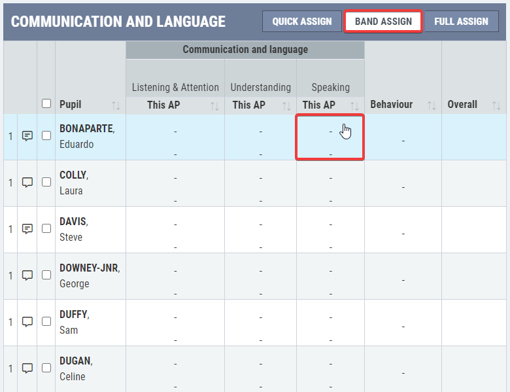Tick checkbox for Bonaparte, Eduardo
The height and width of the screenshot is (392, 510).
(x=46, y=135)
